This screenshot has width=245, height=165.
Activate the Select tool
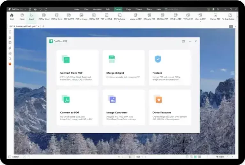point(31,17)
